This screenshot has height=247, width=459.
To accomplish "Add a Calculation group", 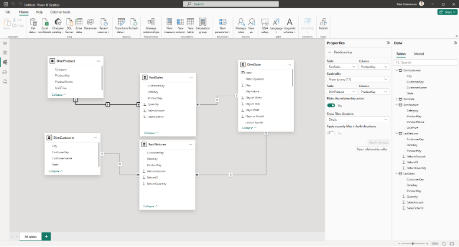I will tap(202, 25).
